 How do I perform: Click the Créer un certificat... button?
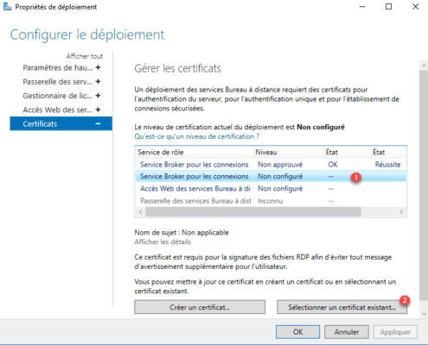[200, 307]
